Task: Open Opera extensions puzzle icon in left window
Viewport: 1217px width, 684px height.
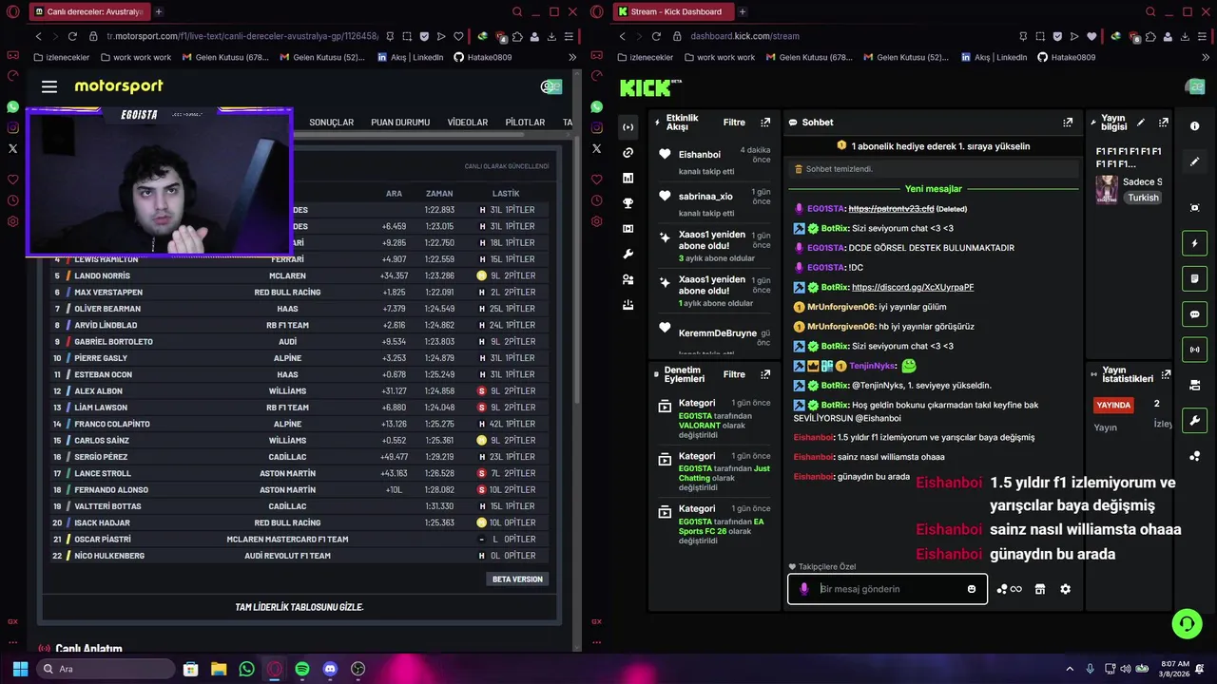Action: pos(518,36)
